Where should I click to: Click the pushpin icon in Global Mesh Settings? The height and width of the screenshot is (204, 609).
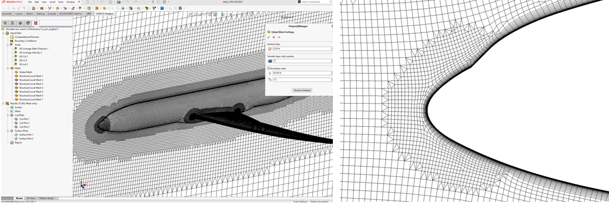279,37
